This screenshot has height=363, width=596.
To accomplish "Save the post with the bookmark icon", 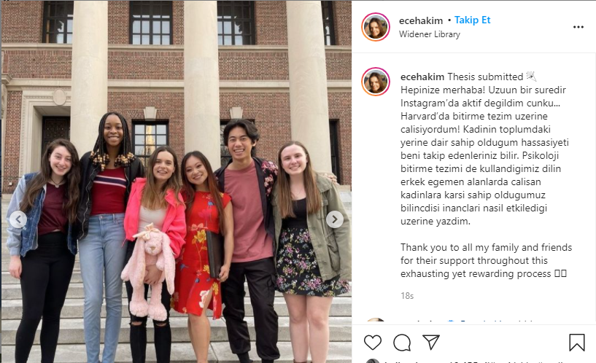I will pyautogui.click(x=576, y=342).
